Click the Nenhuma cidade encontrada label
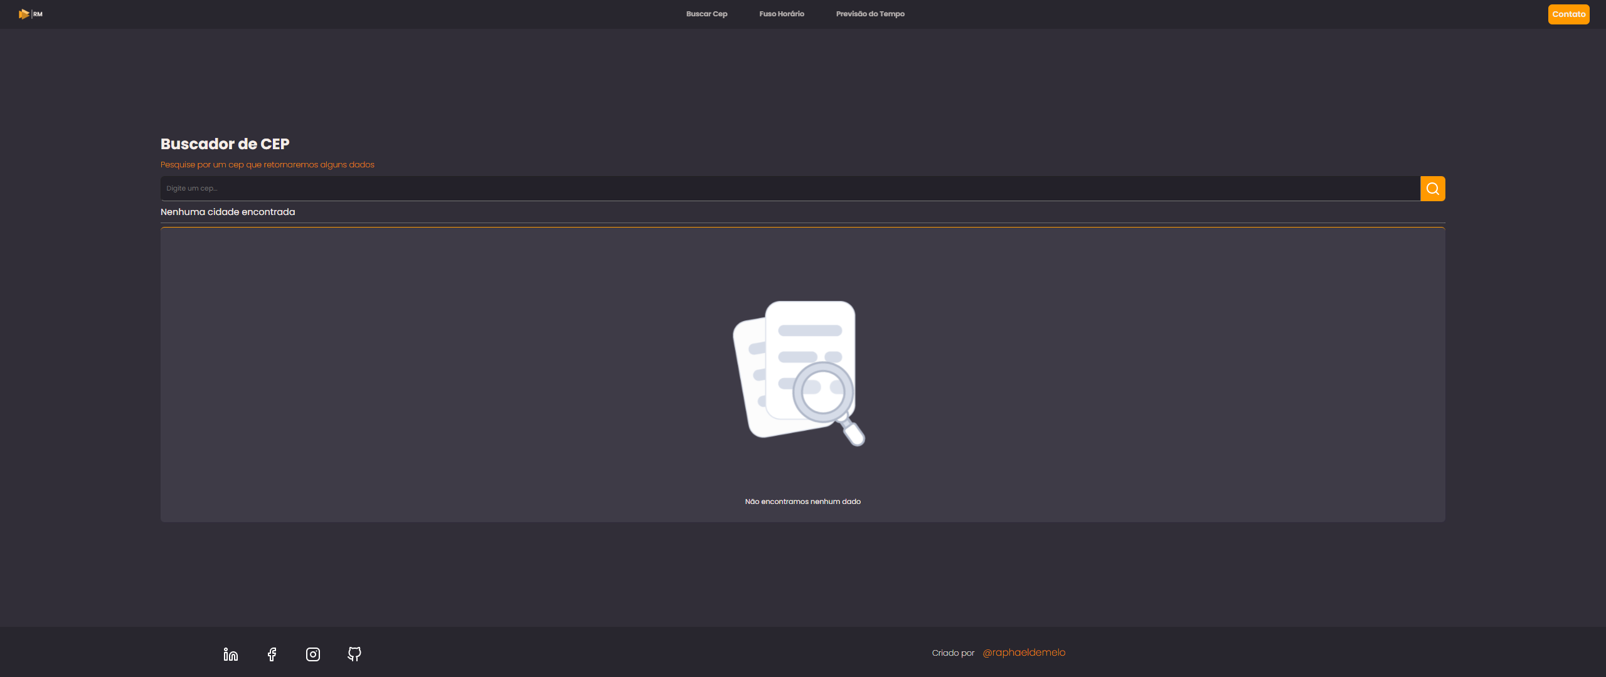 pyautogui.click(x=227, y=212)
